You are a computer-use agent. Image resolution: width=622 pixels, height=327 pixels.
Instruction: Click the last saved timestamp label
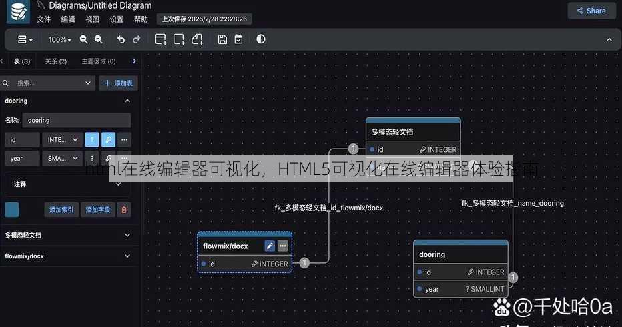[204, 19]
